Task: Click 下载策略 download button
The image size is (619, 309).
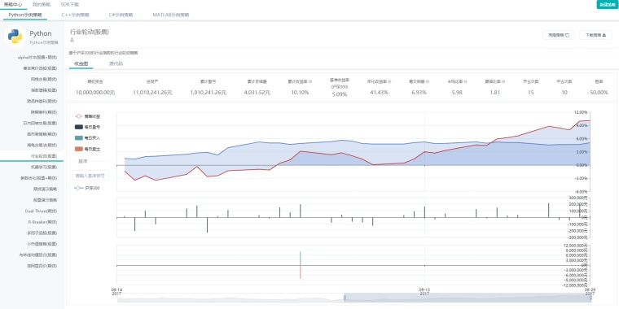Action: (x=595, y=35)
